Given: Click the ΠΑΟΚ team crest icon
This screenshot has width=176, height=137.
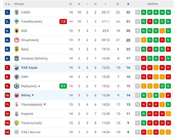Looking at the screenshot, I should [17, 12].
